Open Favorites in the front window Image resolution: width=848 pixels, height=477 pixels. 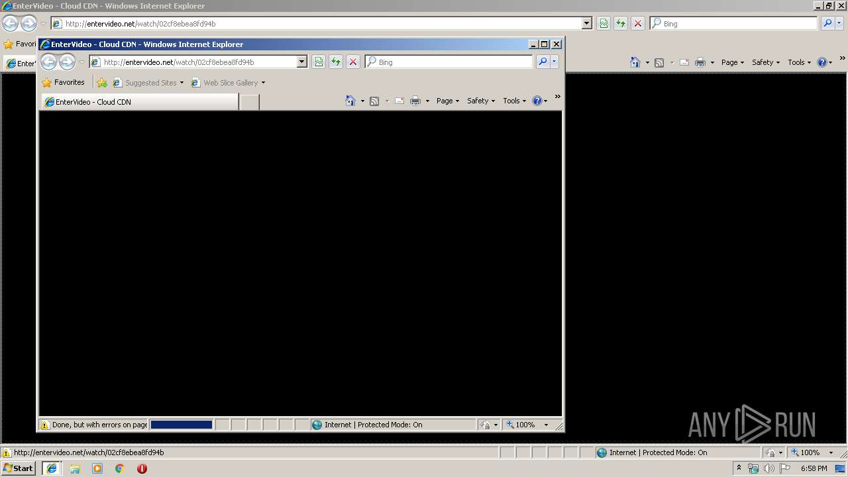pos(63,83)
